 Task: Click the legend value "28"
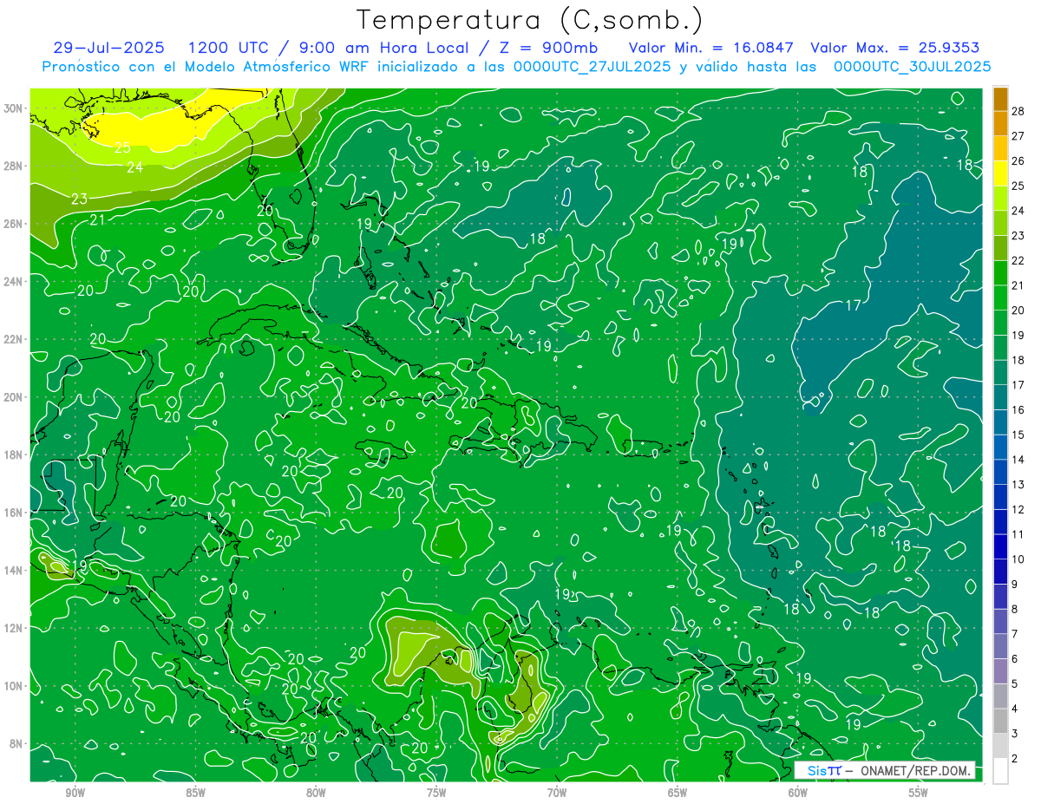click(1018, 111)
